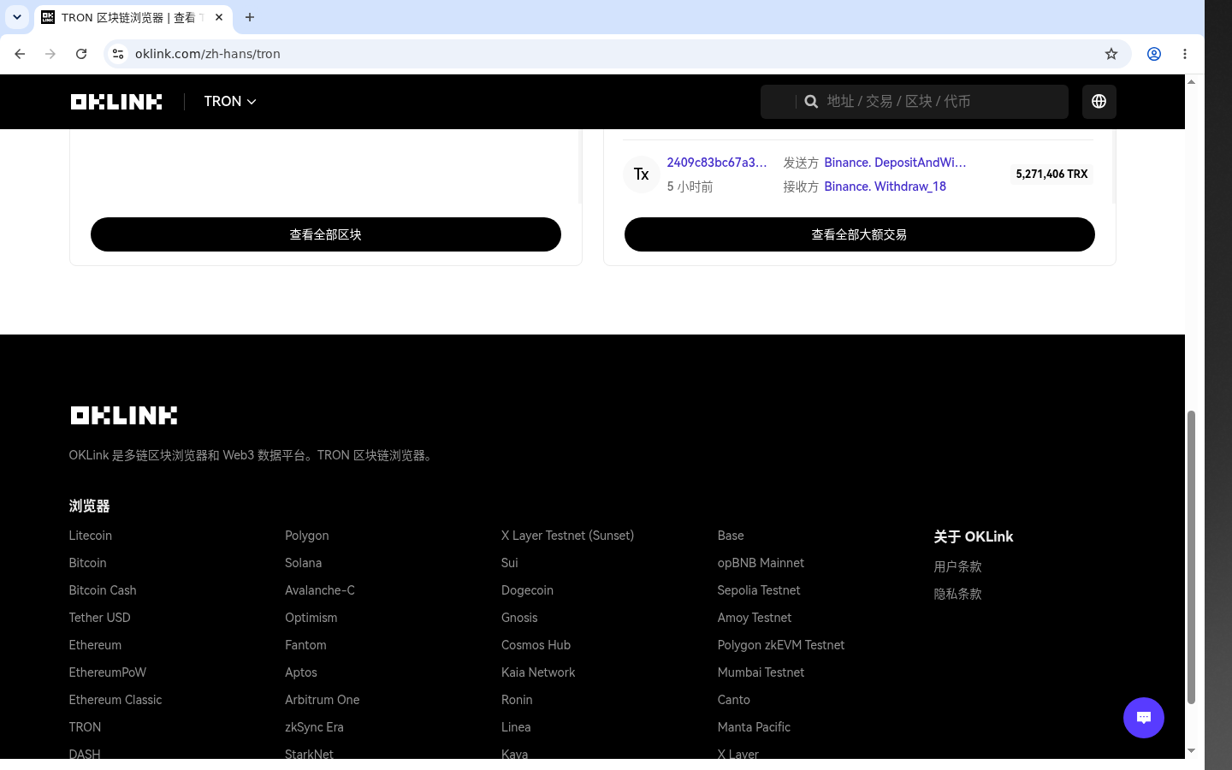Open the Solana explorer link
Viewport: 1232px width, 770px height.
coord(304,563)
